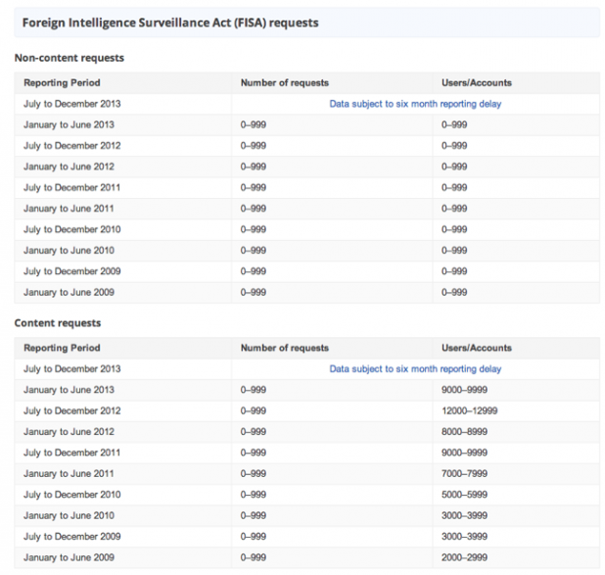The height and width of the screenshot is (575, 605).
Task: Select the Foreign Intelligence Surveillance Act requests heading
Action: coord(170,23)
